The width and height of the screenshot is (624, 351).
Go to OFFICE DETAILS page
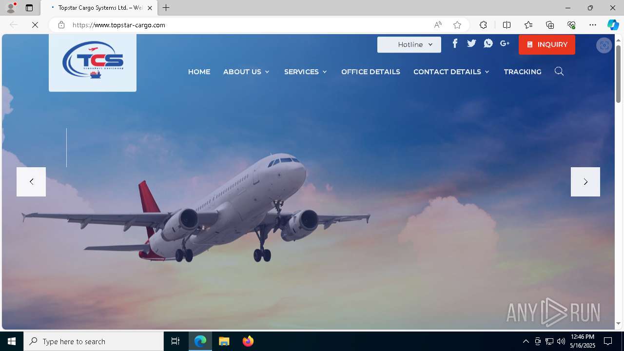pyautogui.click(x=370, y=72)
